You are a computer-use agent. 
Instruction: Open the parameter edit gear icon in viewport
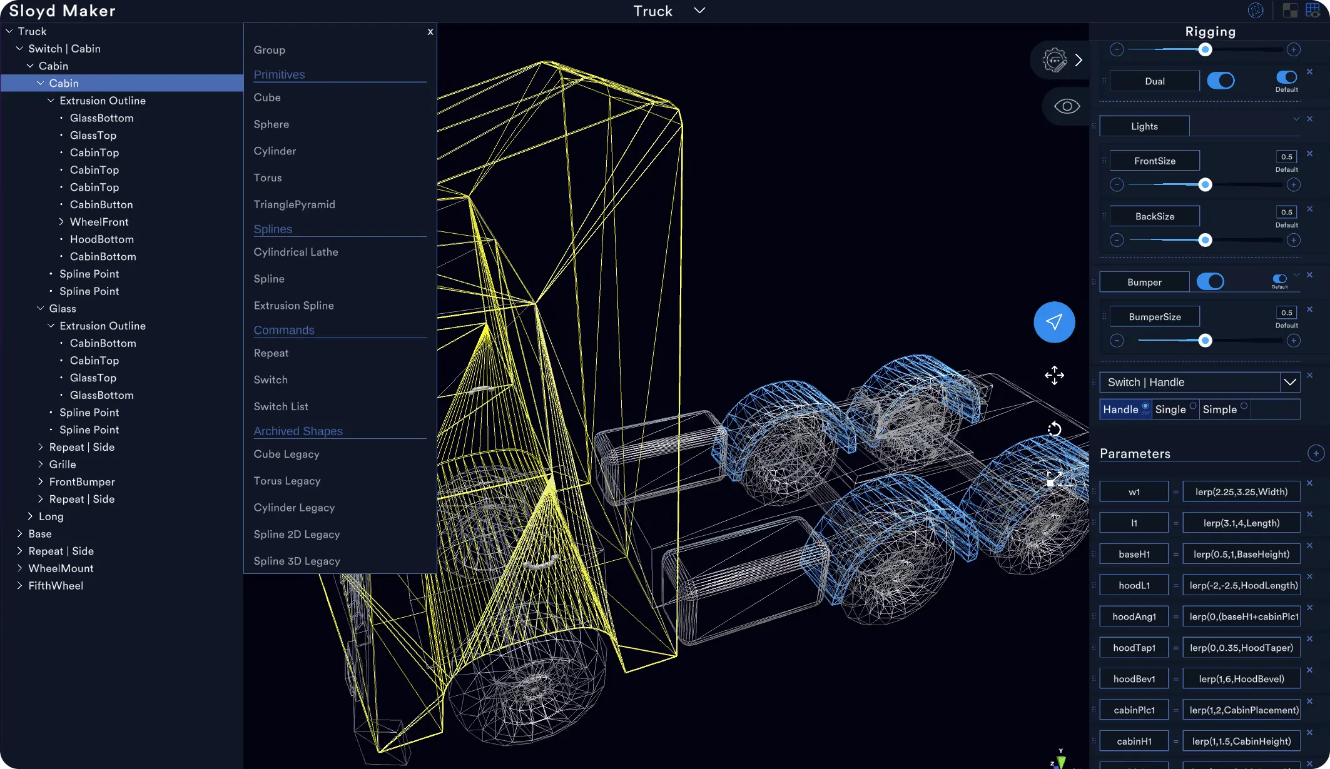click(x=1054, y=59)
